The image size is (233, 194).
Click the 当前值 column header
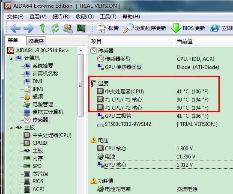pyautogui.click(x=203, y=41)
